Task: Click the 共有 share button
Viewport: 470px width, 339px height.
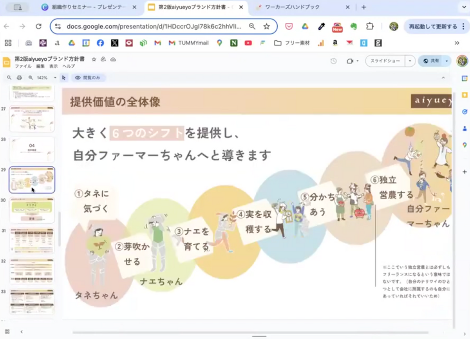Action: coord(431,61)
